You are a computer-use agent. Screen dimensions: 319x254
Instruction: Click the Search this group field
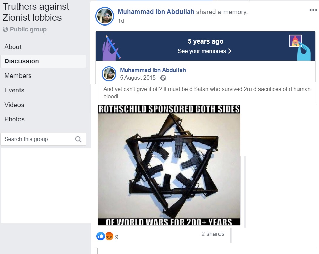43,139
